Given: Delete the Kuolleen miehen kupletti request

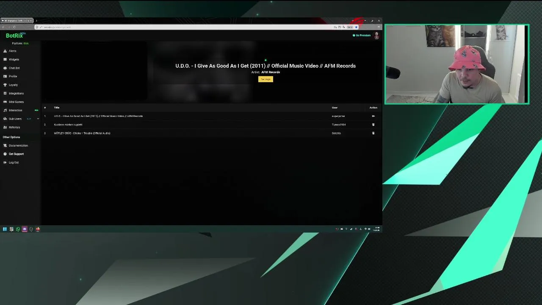Looking at the screenshot, I should click(373, 125).
